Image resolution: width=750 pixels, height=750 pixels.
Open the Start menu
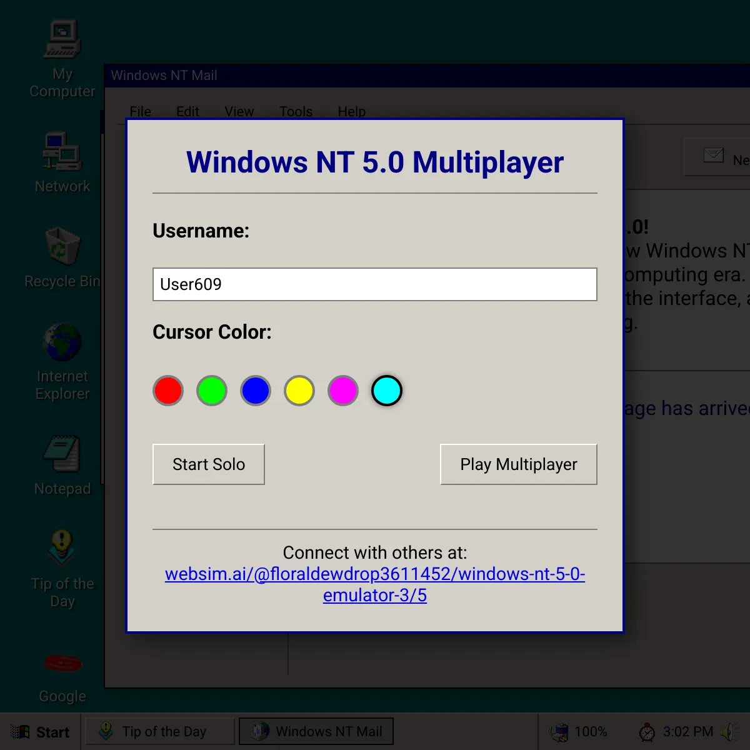(41, 732)
